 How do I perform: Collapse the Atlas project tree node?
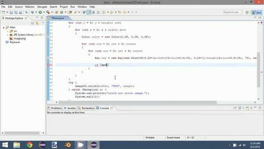point(4,27)
